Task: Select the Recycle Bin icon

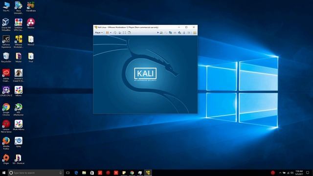Action: [6, 58]
